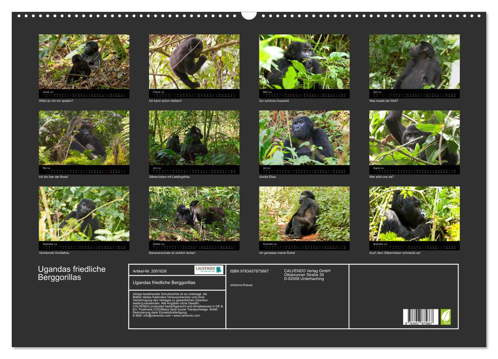The width and height of the screenshot is (498, 359).
Task: Click the large 'Ugandas friedliche Berggorillas' title
Action: tap(72, 273)
